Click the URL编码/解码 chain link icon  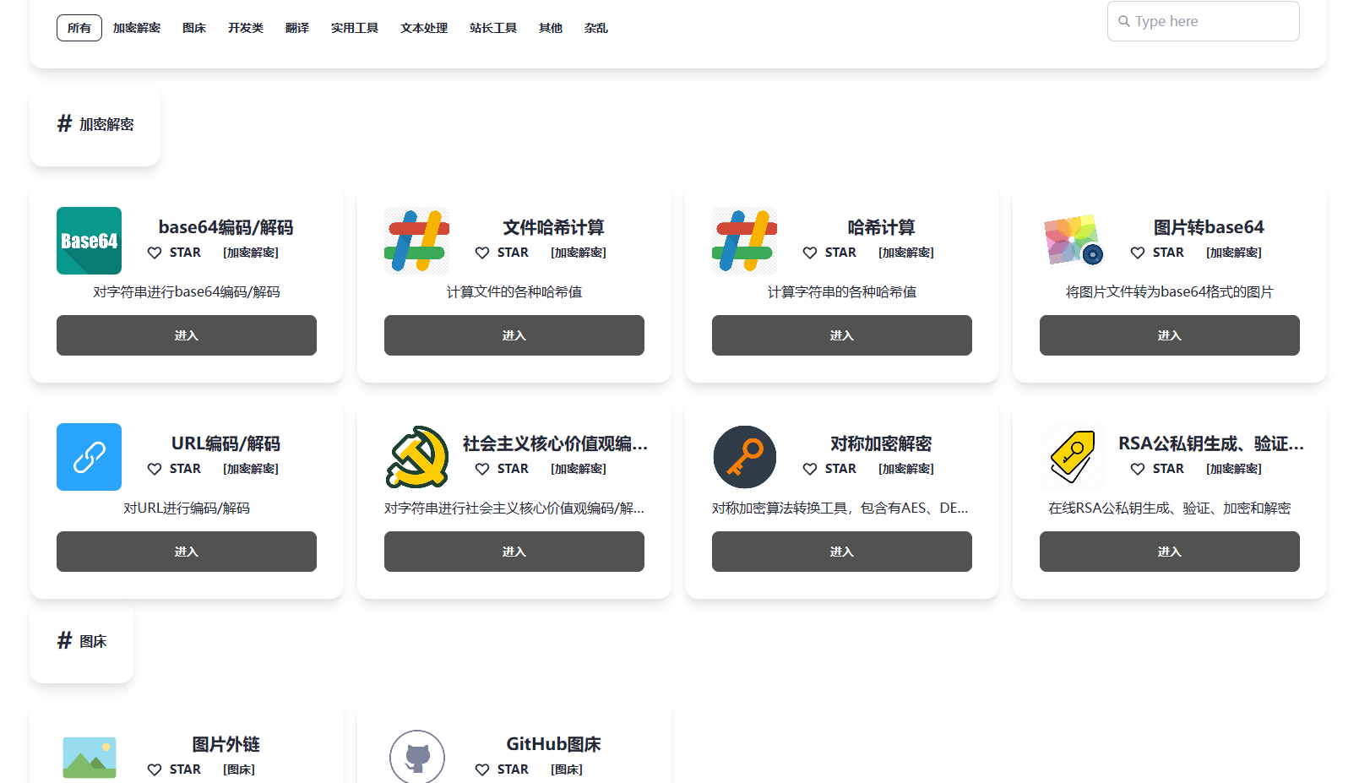coord(89,457)
